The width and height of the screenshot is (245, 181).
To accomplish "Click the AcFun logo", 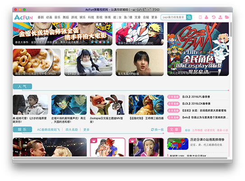I will (23, 17).
